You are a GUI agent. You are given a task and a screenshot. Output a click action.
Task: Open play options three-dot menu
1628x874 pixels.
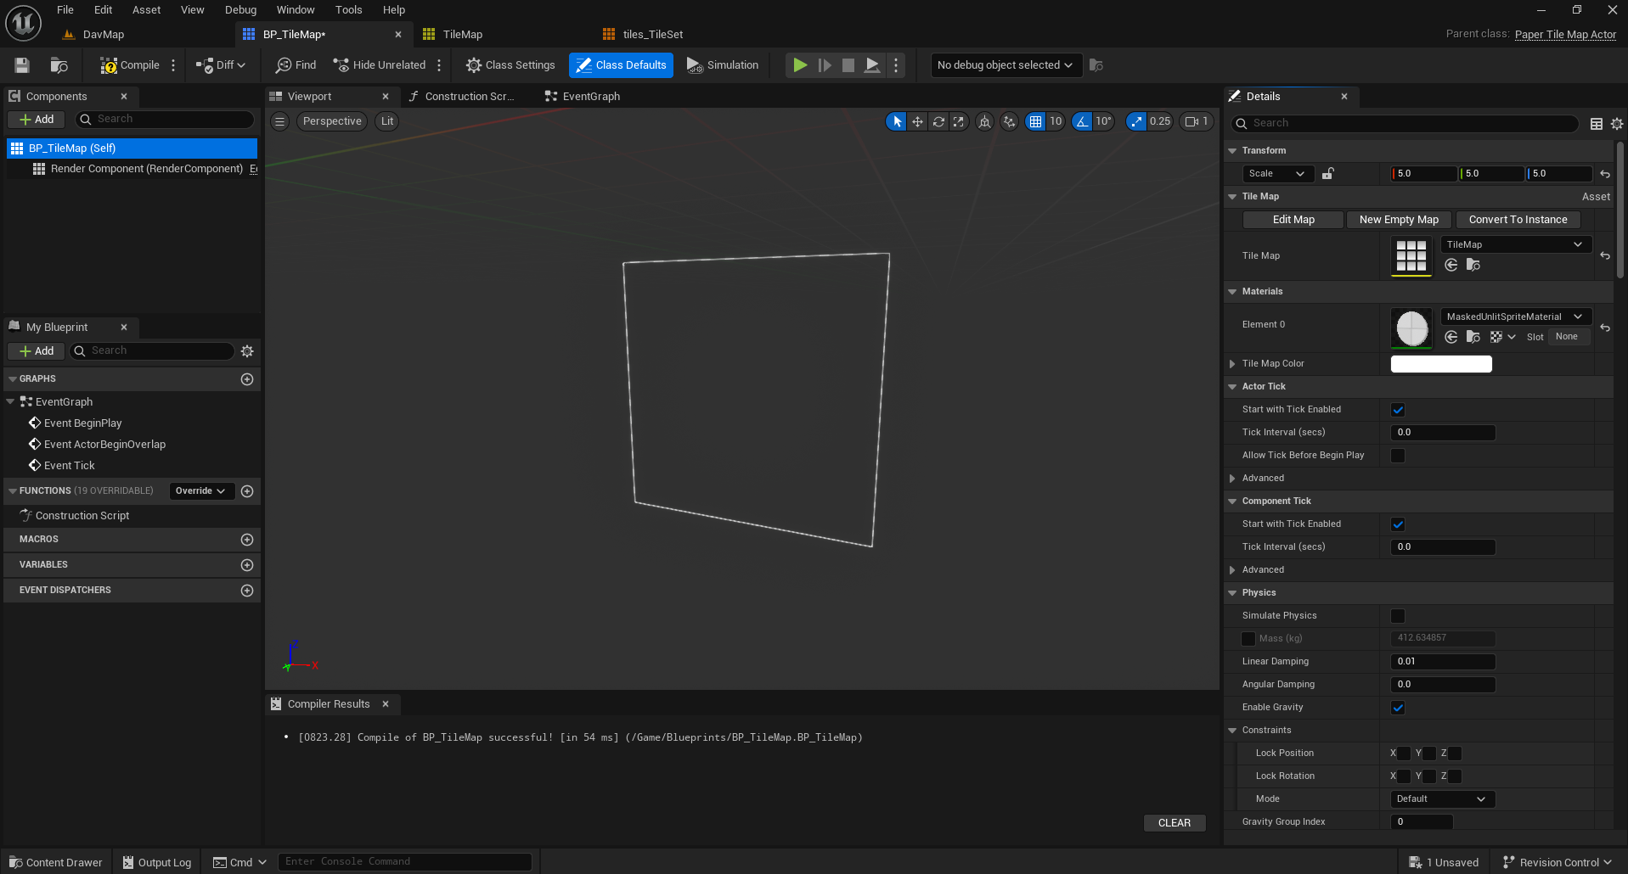[896, 65]
